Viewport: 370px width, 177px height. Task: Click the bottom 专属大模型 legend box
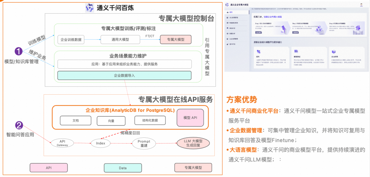click(x=193, y=168)
